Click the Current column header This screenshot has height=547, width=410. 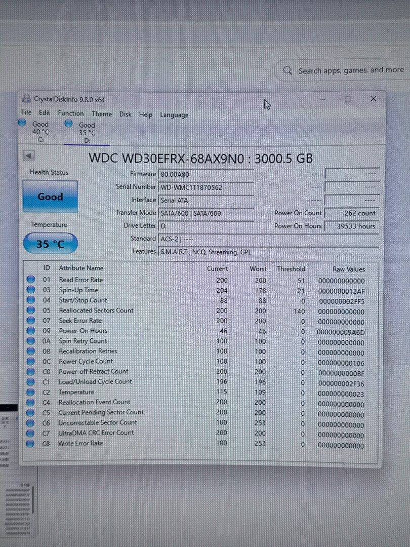(217, 268)
